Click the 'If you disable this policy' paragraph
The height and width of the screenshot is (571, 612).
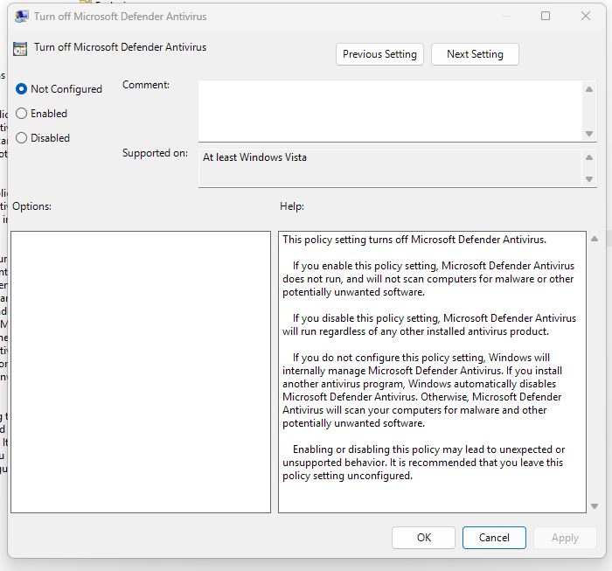[x=429, y=324]
